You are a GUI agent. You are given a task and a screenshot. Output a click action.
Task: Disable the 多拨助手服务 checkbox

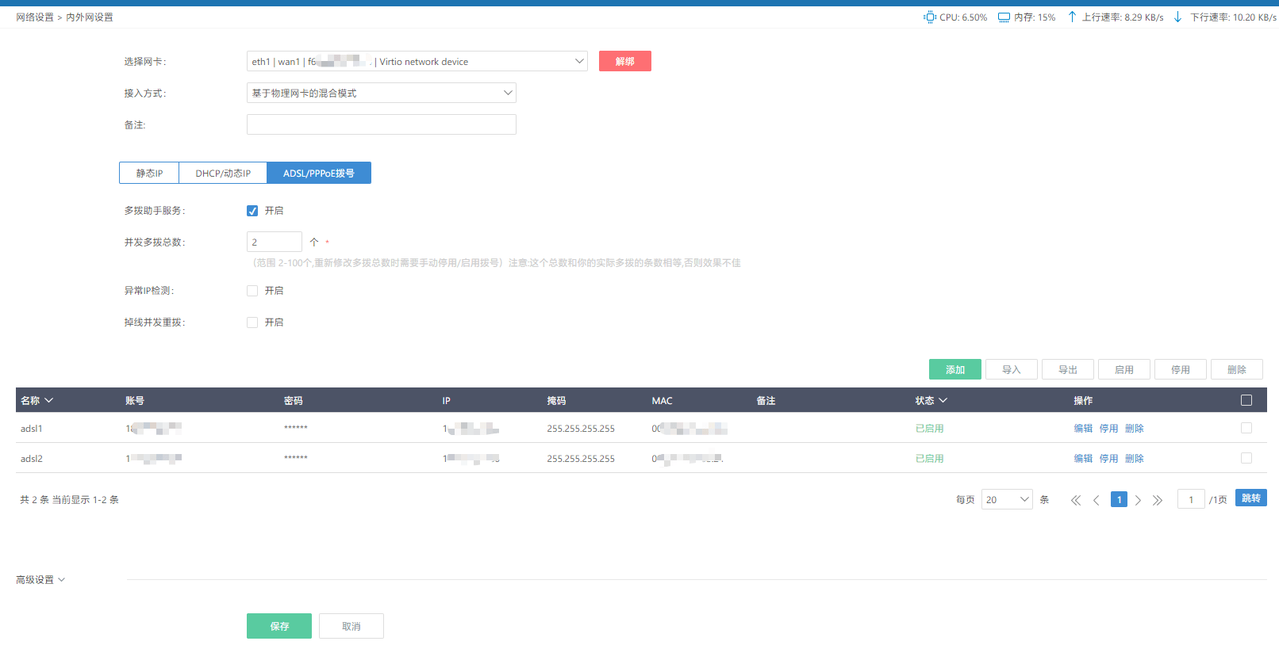(x=252, y=211)
